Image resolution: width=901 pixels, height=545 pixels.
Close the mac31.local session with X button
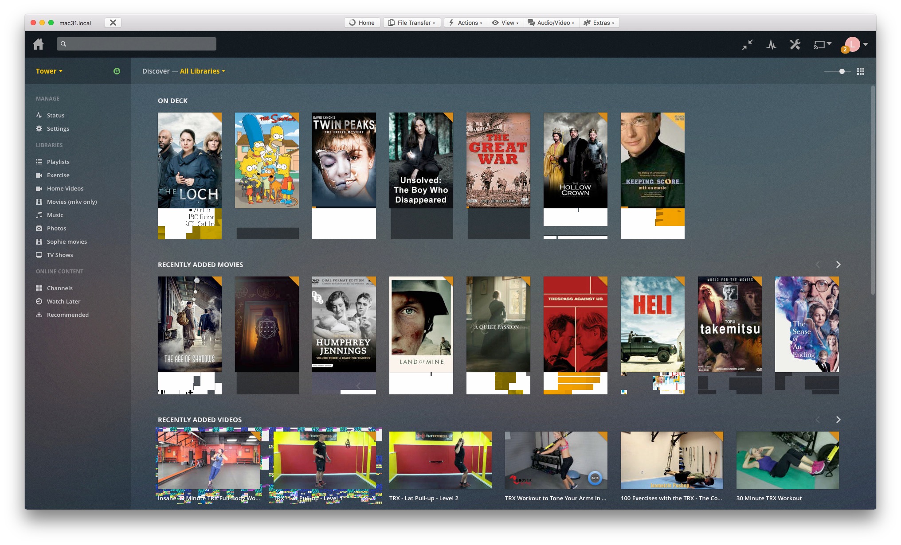point(113,23)
